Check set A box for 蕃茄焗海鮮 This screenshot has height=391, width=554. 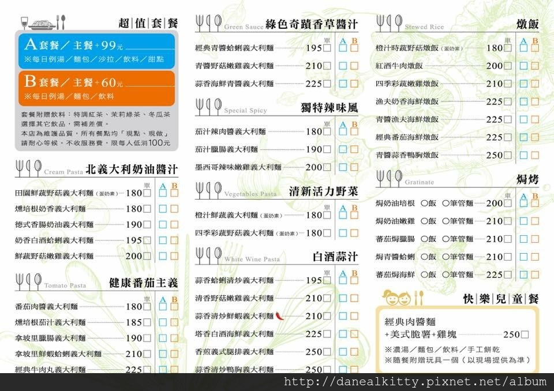click(523, 275)
